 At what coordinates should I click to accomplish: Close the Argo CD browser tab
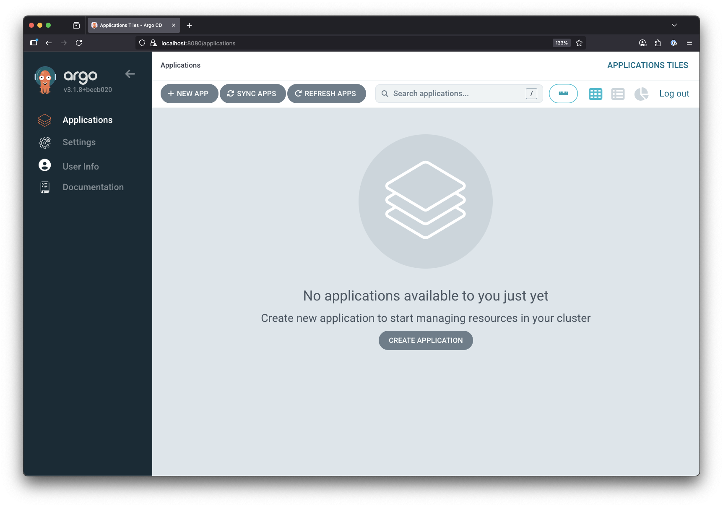pos(174,25)
